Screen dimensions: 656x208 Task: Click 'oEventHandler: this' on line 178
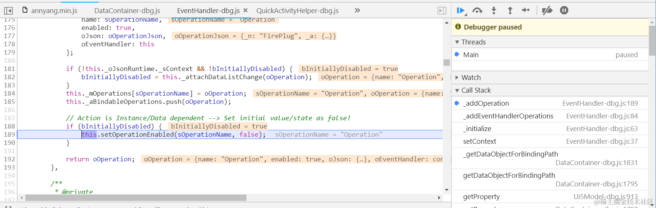(118, 44)
